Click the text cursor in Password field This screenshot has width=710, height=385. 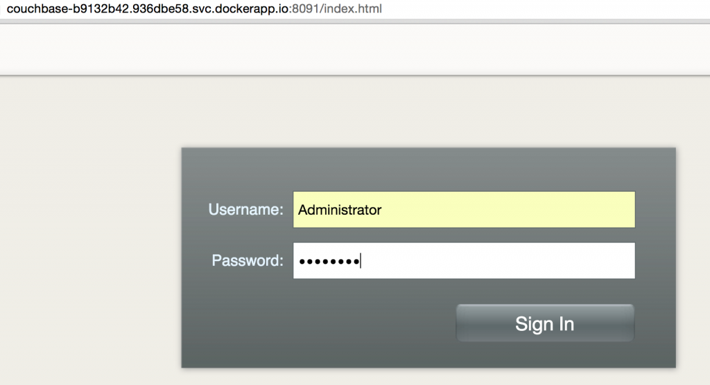(361, 260)
